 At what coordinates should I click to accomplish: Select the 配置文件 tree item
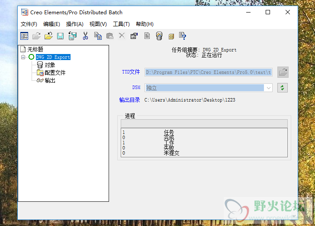click(55, 73)
